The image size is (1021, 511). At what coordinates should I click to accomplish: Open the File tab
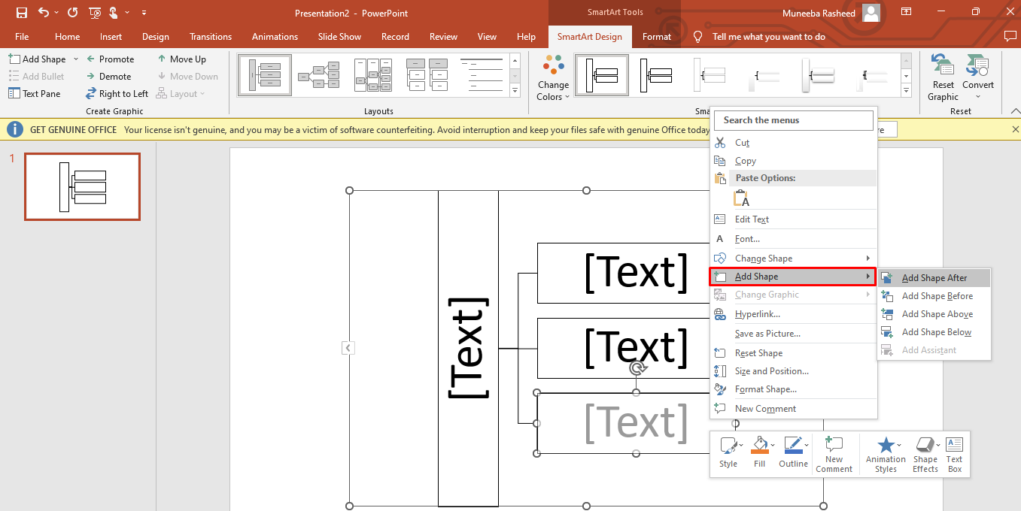pos(22,36)
